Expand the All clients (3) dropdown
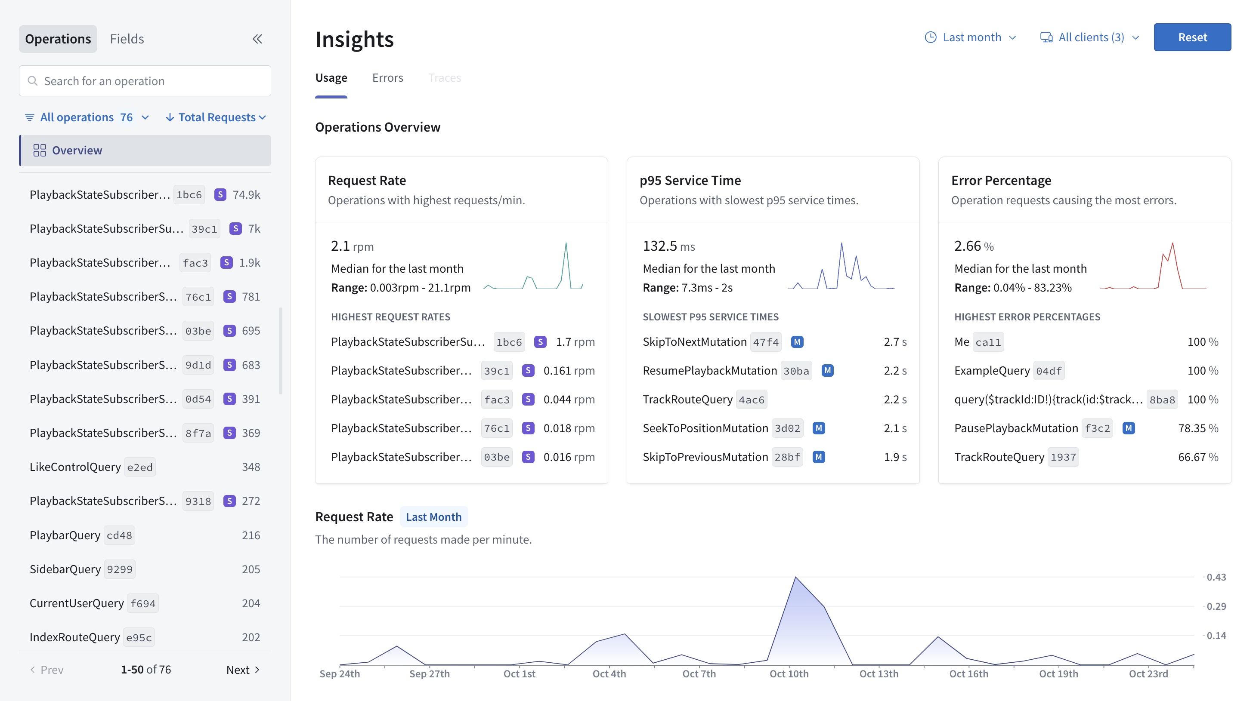1256x701 pixels. tap(1090, 37)
